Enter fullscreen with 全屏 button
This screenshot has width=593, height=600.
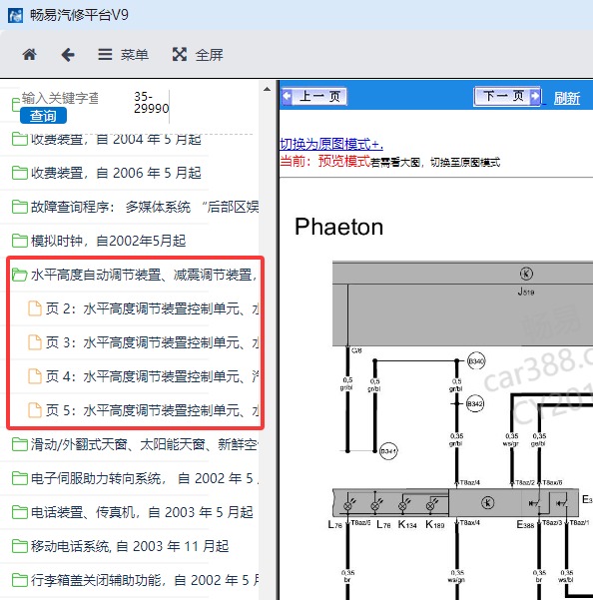(x=198, y=55)
